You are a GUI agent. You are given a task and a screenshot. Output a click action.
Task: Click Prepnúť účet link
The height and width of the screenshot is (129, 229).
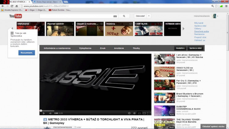[x=200, y=37]
